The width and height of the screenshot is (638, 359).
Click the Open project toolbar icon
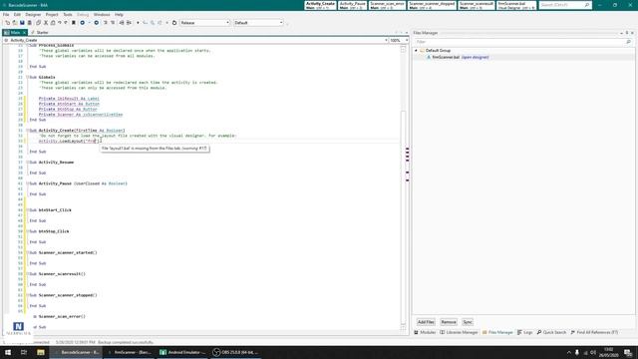[x=15, y=23]
